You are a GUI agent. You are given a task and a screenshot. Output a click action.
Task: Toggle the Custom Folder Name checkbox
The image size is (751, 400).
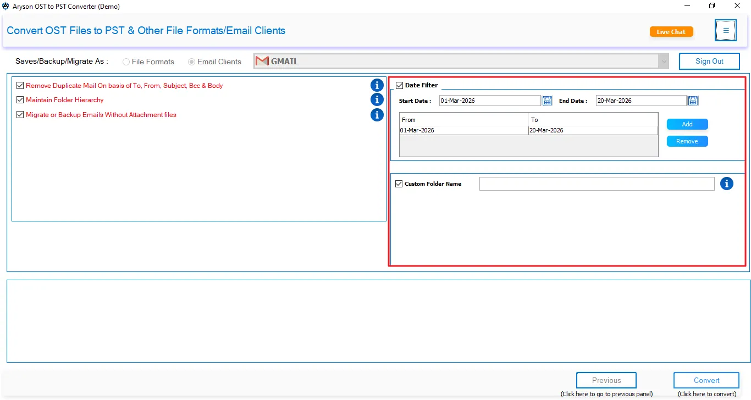tap(399, 183)
